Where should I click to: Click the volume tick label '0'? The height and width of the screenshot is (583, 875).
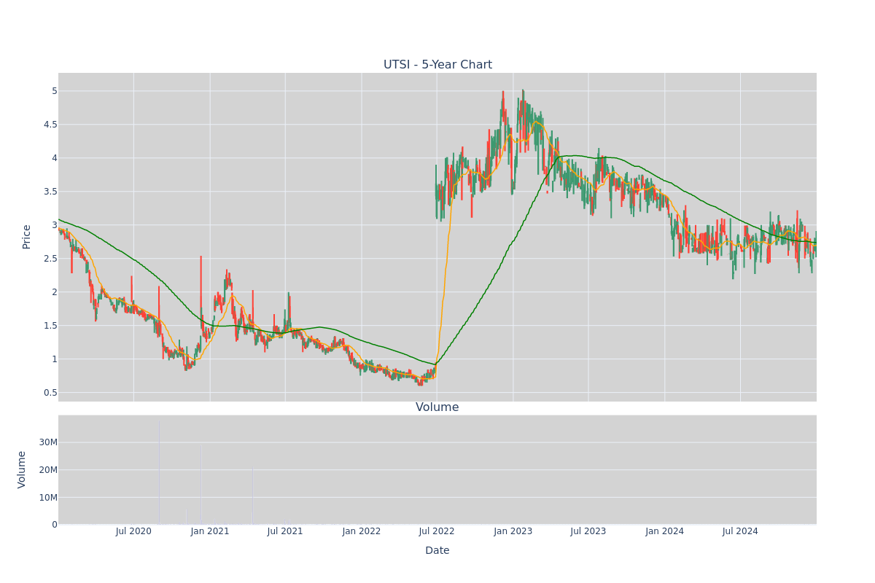[x=54, y=525]
